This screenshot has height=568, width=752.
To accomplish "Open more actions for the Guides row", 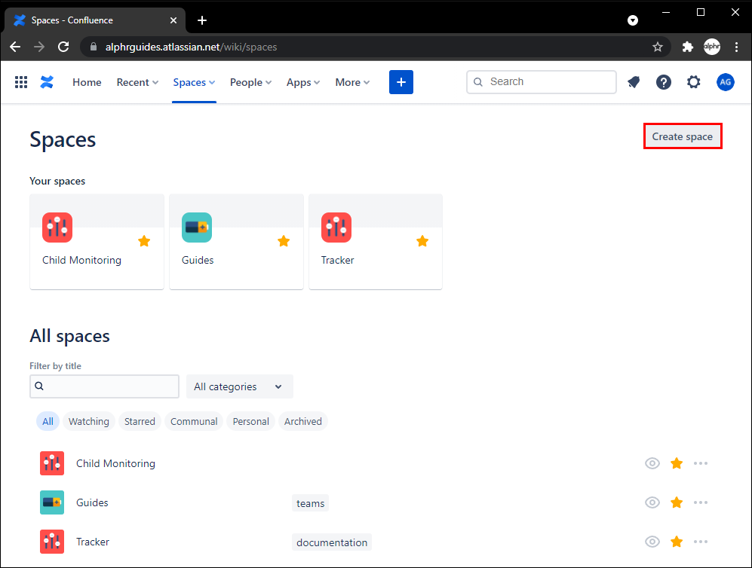I will [700, 502].
